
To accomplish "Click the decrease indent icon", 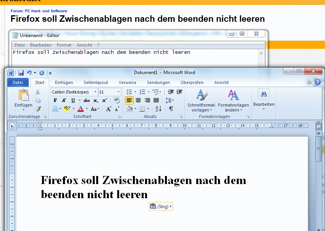I will click(171, 92).
